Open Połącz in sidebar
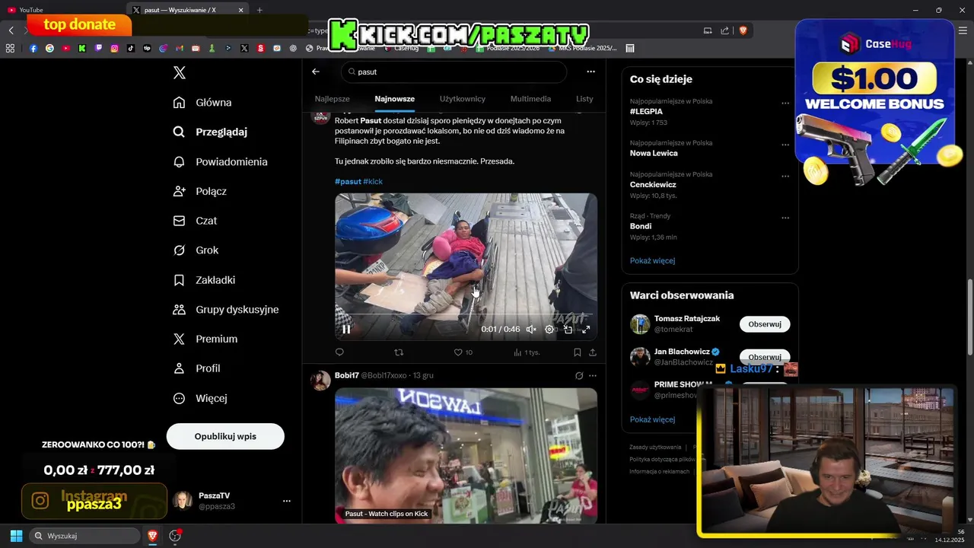 (199, 191)
